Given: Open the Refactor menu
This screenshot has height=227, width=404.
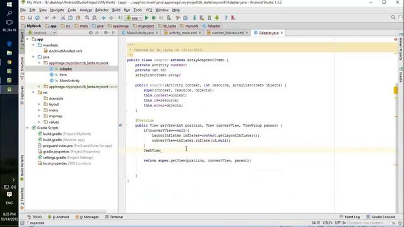Looking at the screenshot, I should 102,10.
